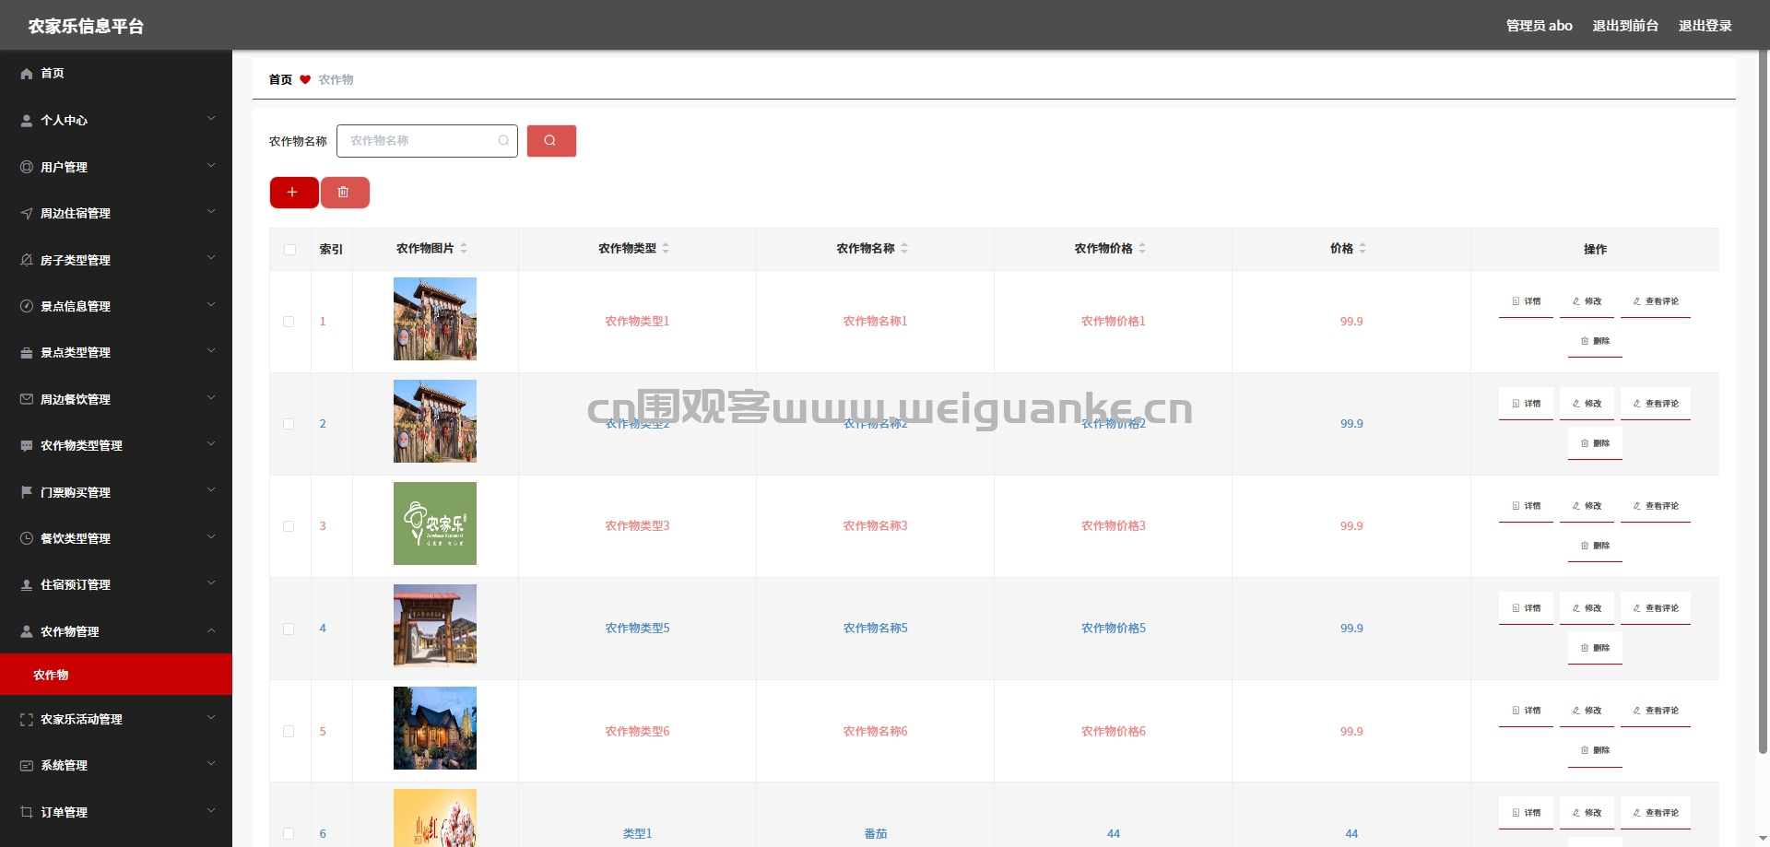1770x847 pixels.
Task: Check the checkbox for row 1
Action: click(289, 322)
